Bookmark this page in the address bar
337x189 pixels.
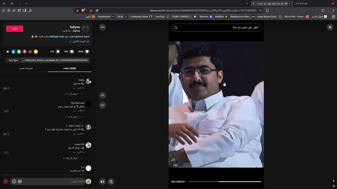(x=267, y=10)
